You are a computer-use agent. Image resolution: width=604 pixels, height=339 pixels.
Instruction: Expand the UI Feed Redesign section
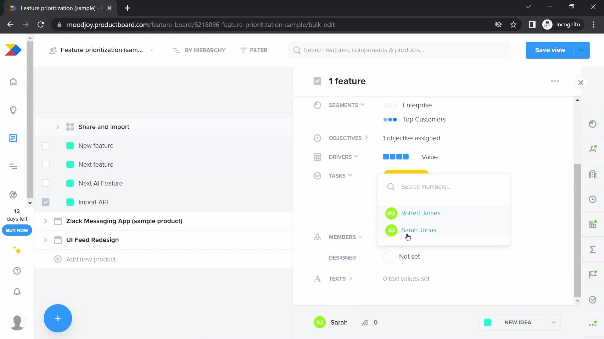[45, 240]
